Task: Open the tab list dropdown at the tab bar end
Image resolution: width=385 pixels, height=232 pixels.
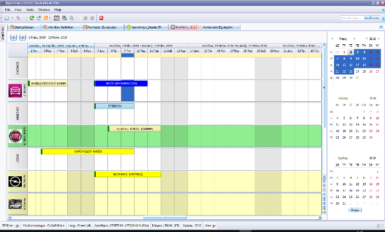Action: 381,27
